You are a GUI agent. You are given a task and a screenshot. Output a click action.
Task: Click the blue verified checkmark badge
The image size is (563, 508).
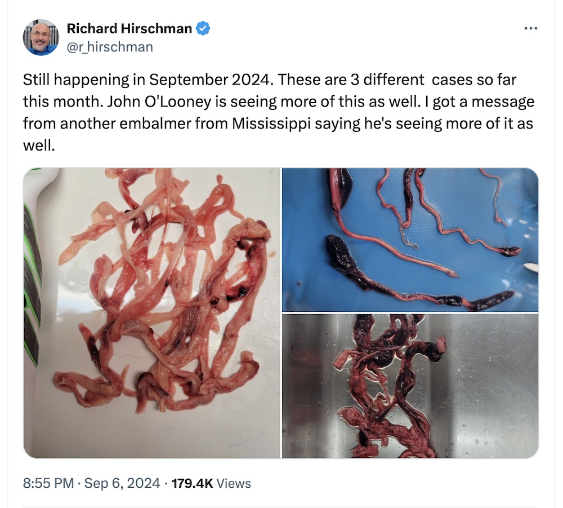point(203,28)
